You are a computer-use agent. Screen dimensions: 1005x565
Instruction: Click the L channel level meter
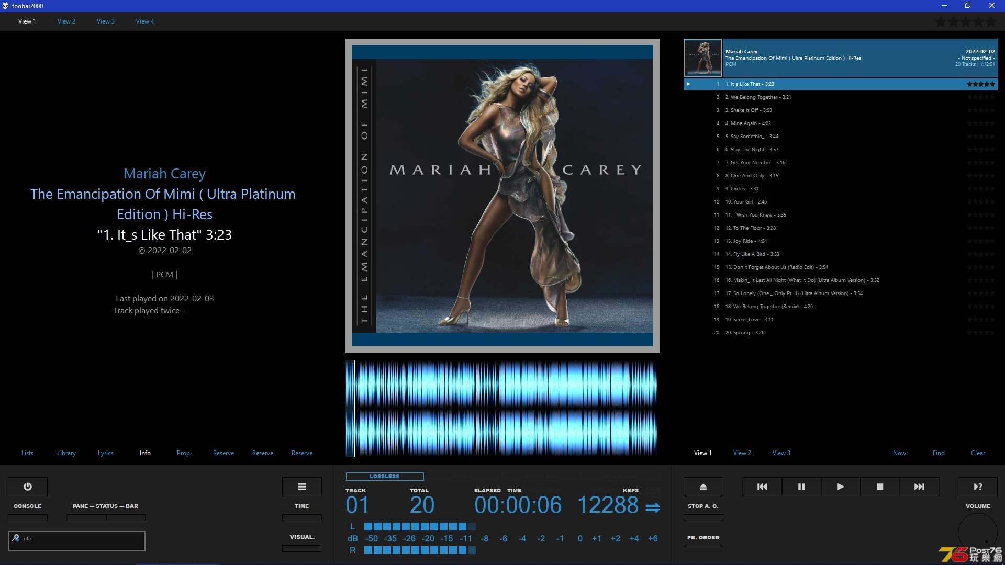420,526
